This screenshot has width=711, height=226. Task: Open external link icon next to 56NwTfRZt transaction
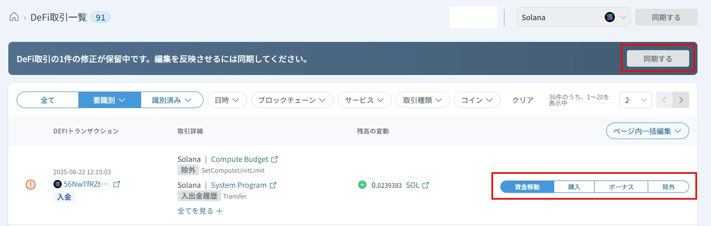[117, 184]
